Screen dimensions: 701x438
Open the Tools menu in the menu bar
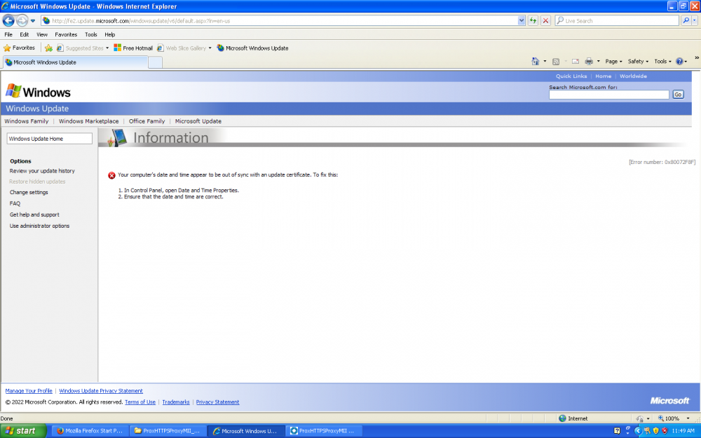[x=90, y=34]
